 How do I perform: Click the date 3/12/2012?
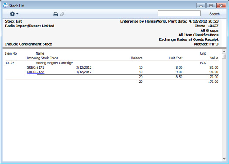(84, 67)
